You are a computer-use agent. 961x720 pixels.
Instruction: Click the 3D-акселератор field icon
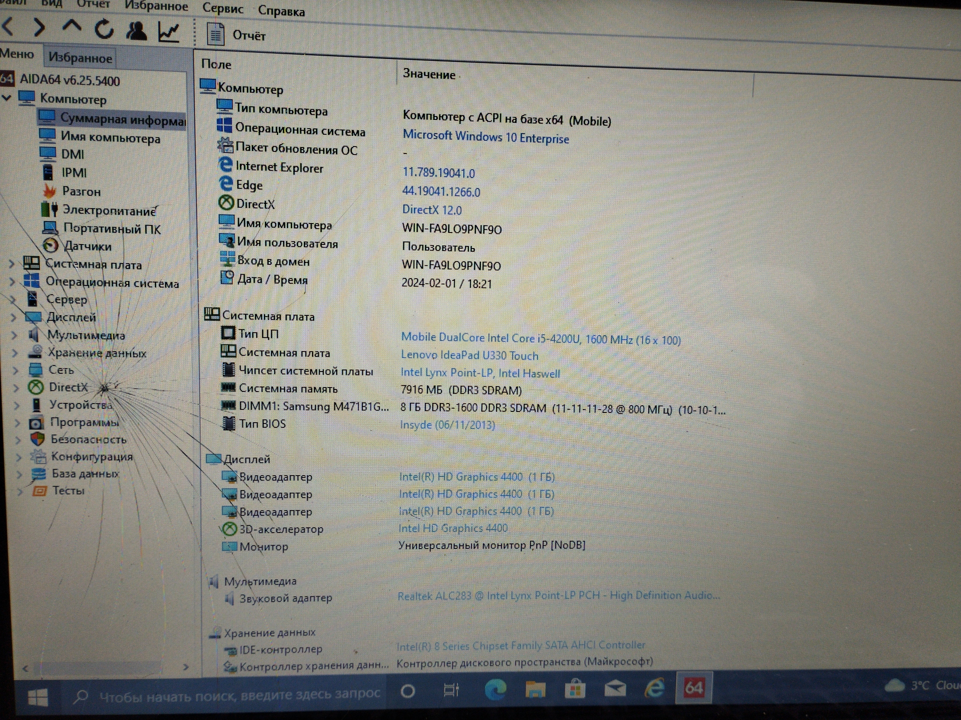coord(229,529)
